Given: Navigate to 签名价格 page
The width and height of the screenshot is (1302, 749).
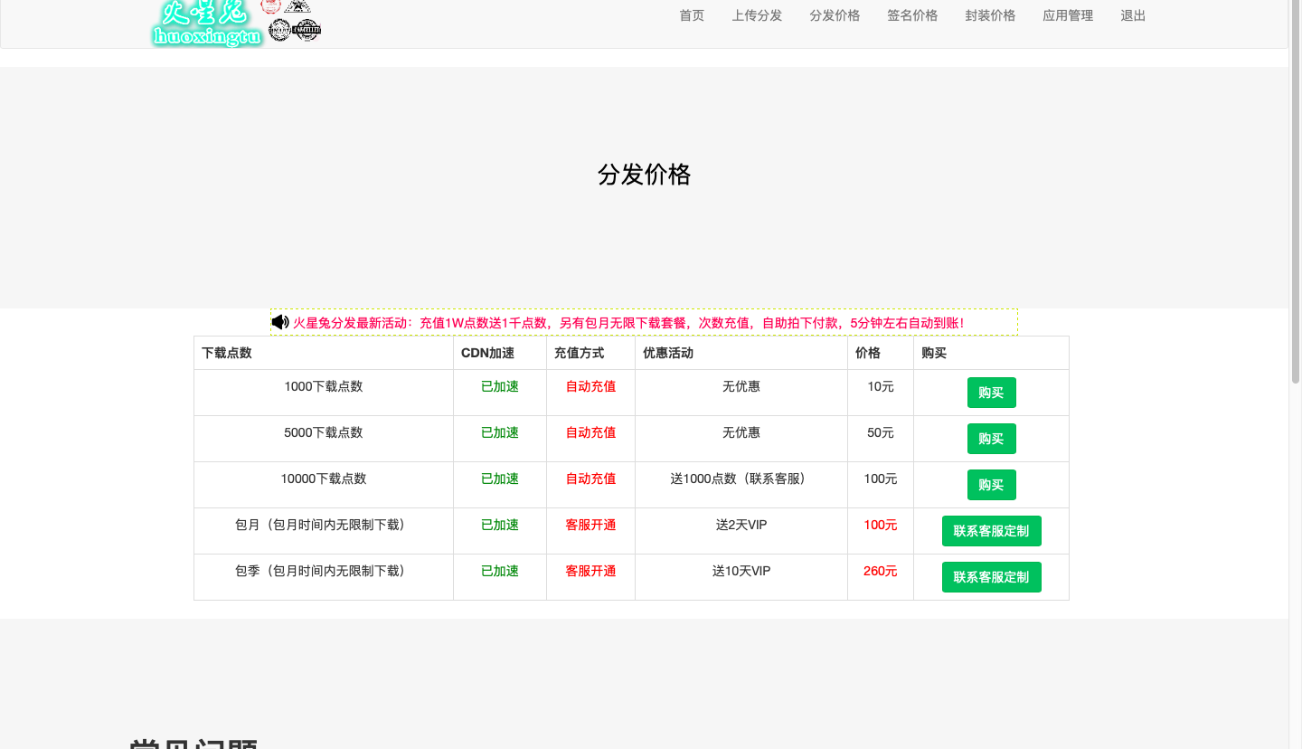Looking at the screenshot, I should [912, 15].
